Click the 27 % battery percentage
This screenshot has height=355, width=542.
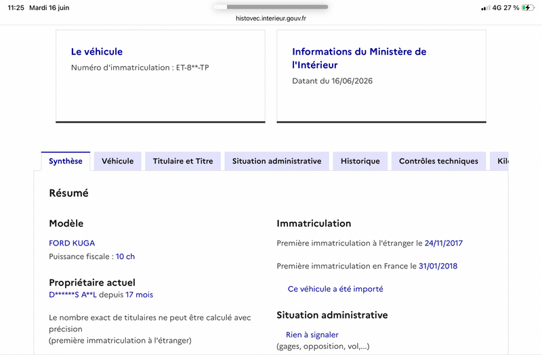tap(512, 7)
